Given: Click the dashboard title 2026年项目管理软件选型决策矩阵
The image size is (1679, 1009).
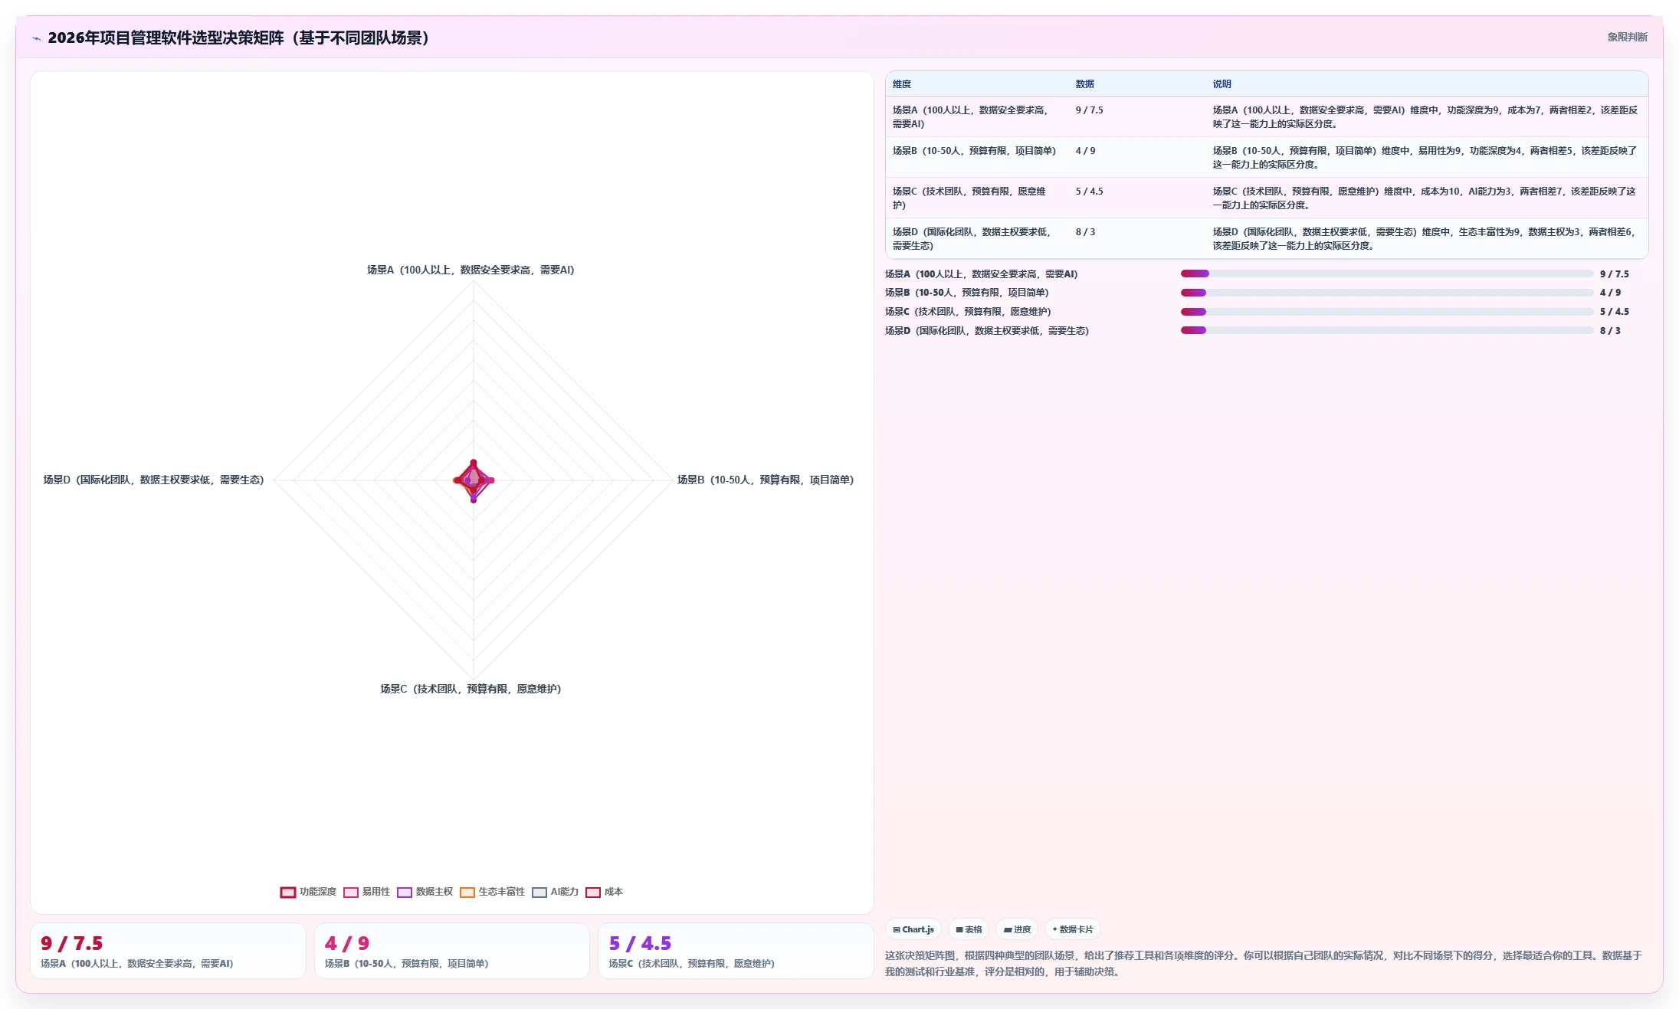Looking at the screenshot, I should (238, 38).
